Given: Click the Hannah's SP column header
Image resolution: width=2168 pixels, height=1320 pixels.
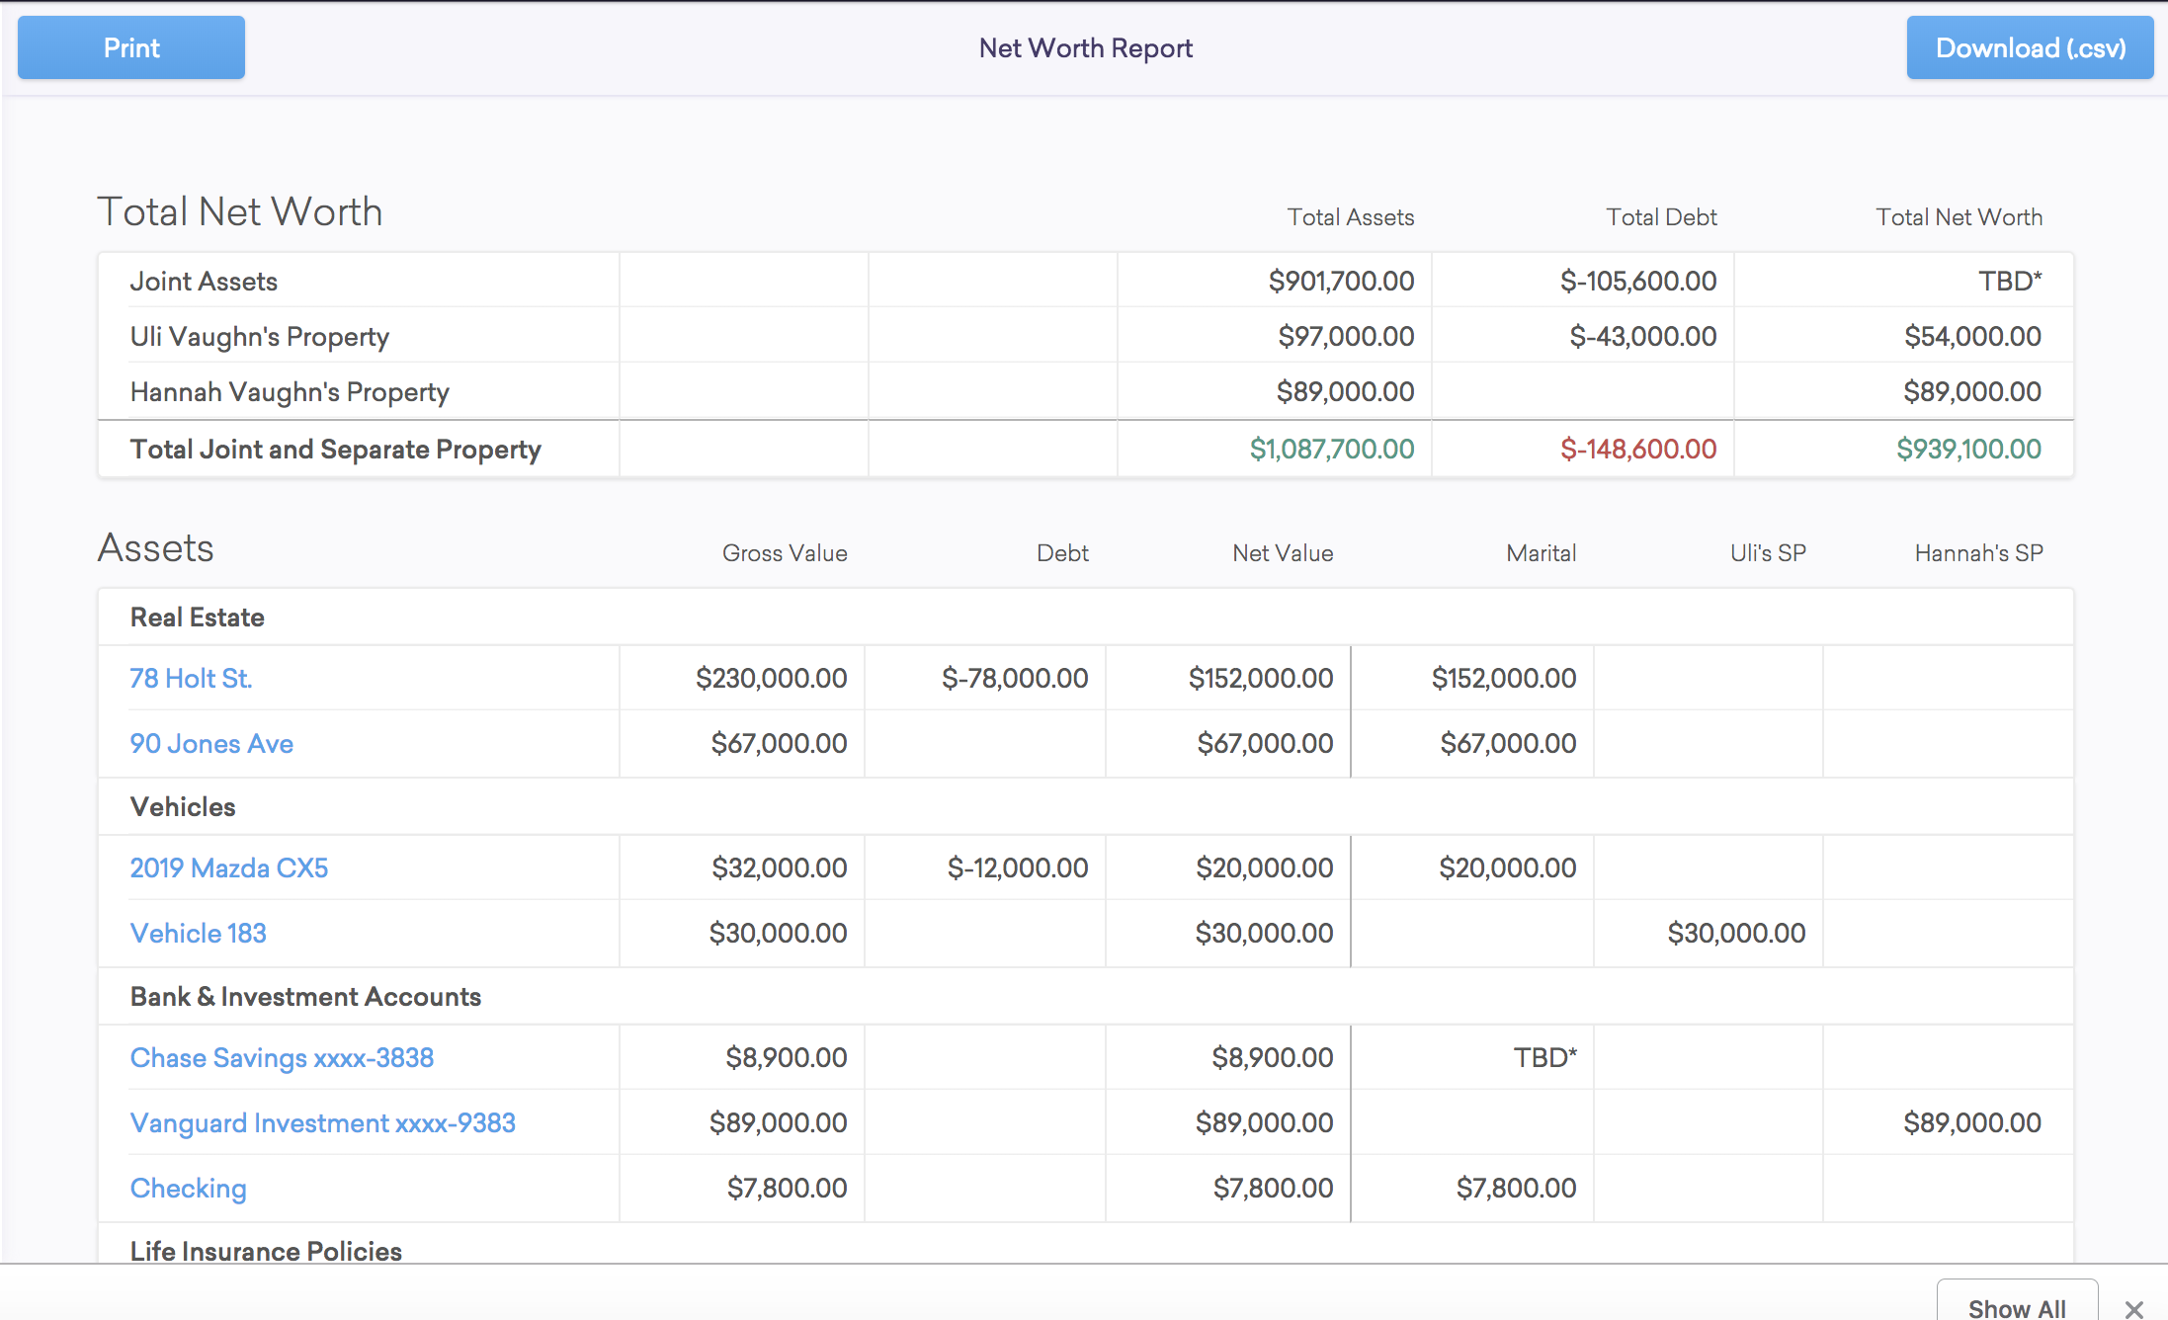Looking at the screenshot, I should tap(1978, 553).
